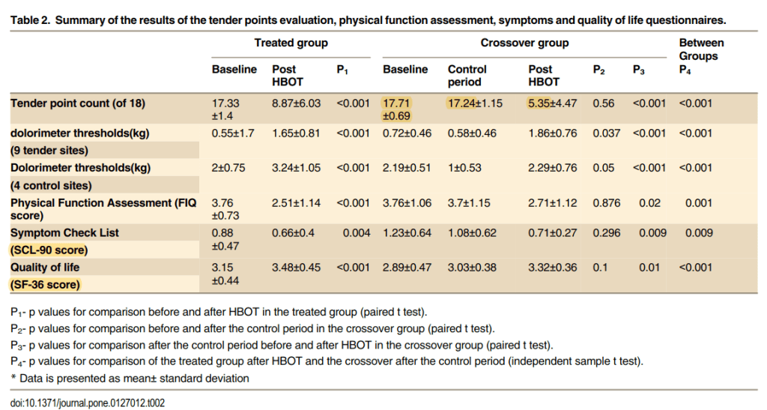Click the highlighted SF-36 score label
767x410 pixels.
click(45, 284)
